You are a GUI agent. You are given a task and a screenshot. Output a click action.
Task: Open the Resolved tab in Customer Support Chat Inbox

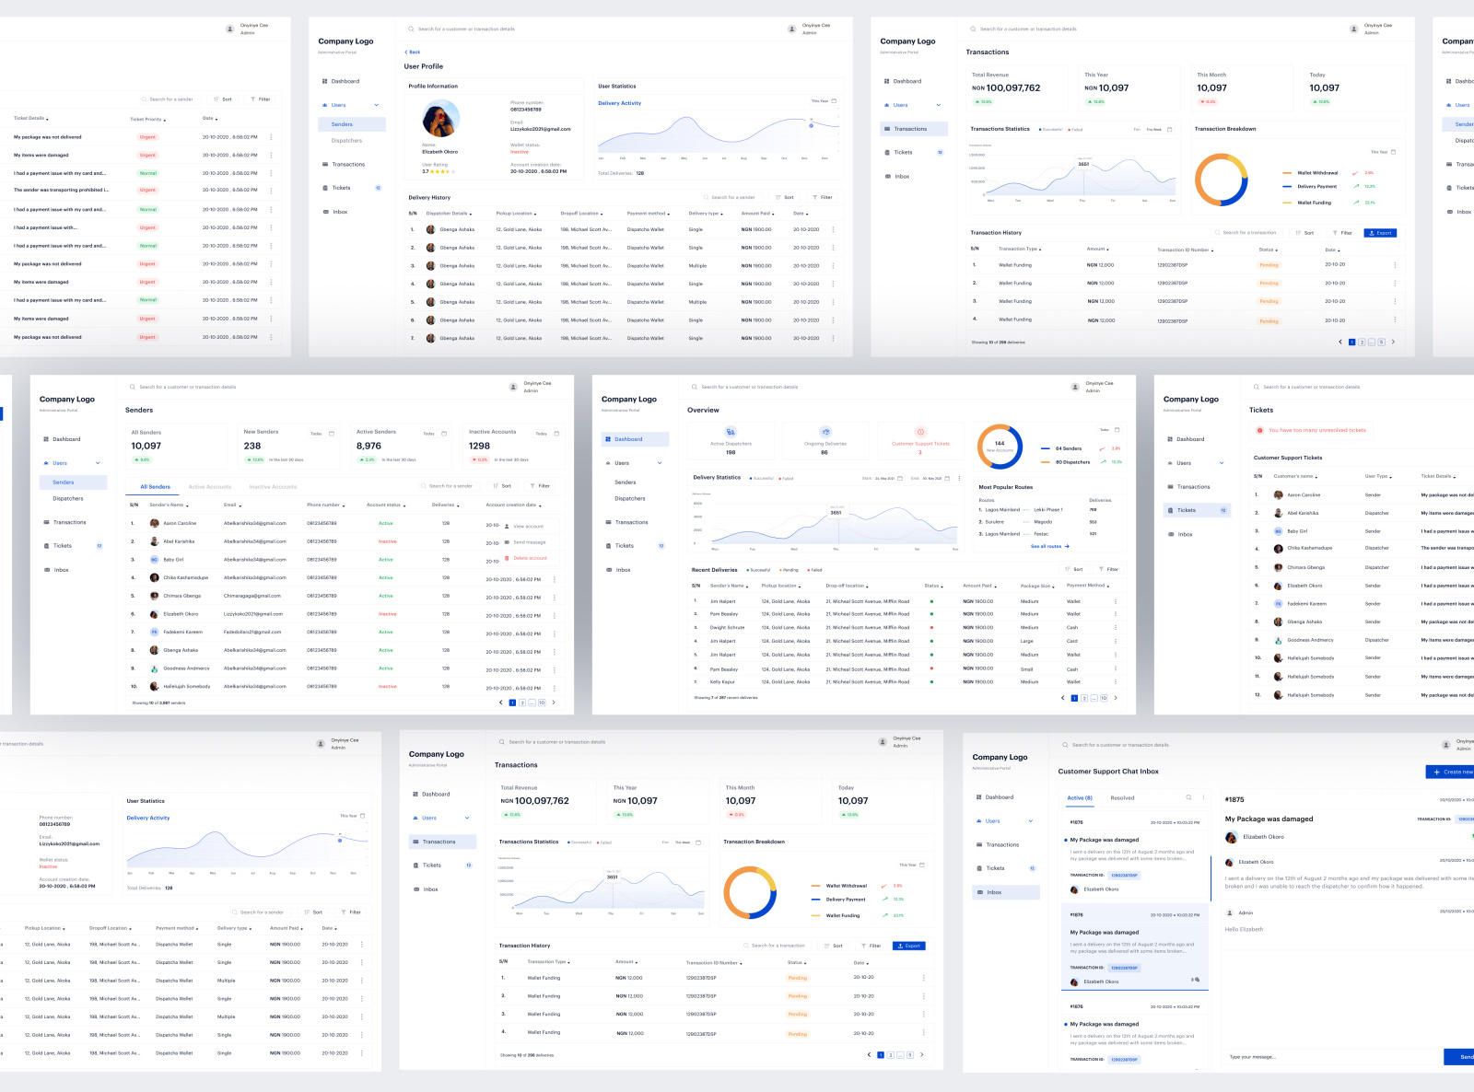coord(1124,796)
